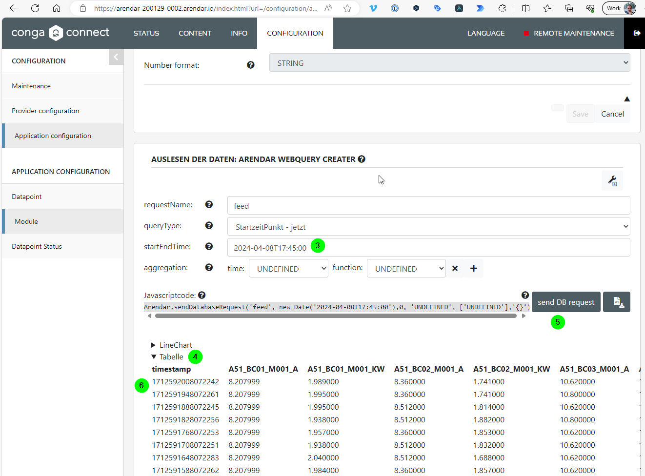The image size is (645, 476).
Task: Collapse panel with up triangle
Action: click(x=627, y=99)
